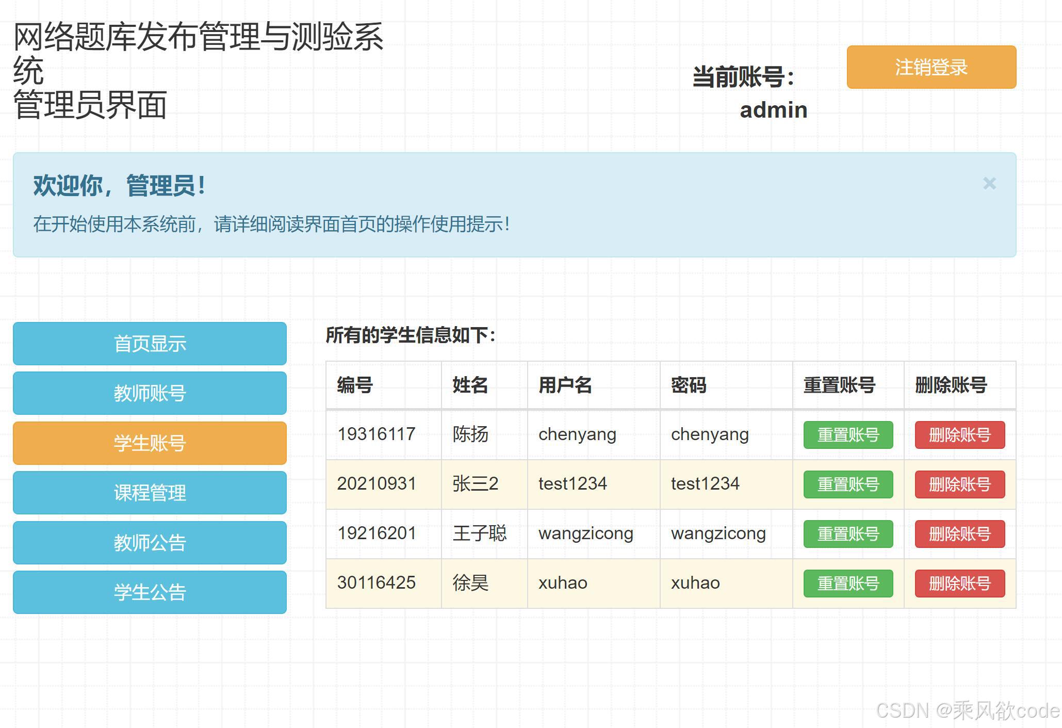Image resolution: width=1062 pixels, height=728 pixels.
Task: Open the 学生公告 announcements
Action: coord(149,592)
